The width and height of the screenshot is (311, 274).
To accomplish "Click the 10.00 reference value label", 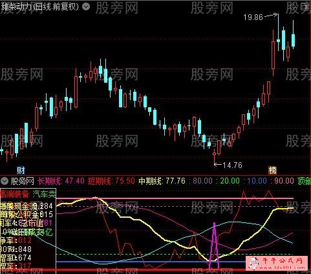I will click(257, 181).
